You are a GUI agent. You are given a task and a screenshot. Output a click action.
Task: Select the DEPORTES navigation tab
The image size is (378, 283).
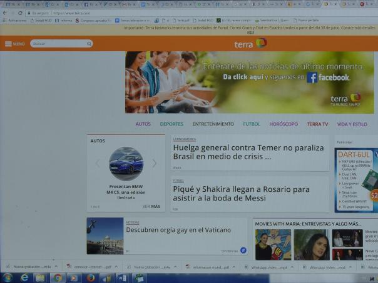[171, 124]
